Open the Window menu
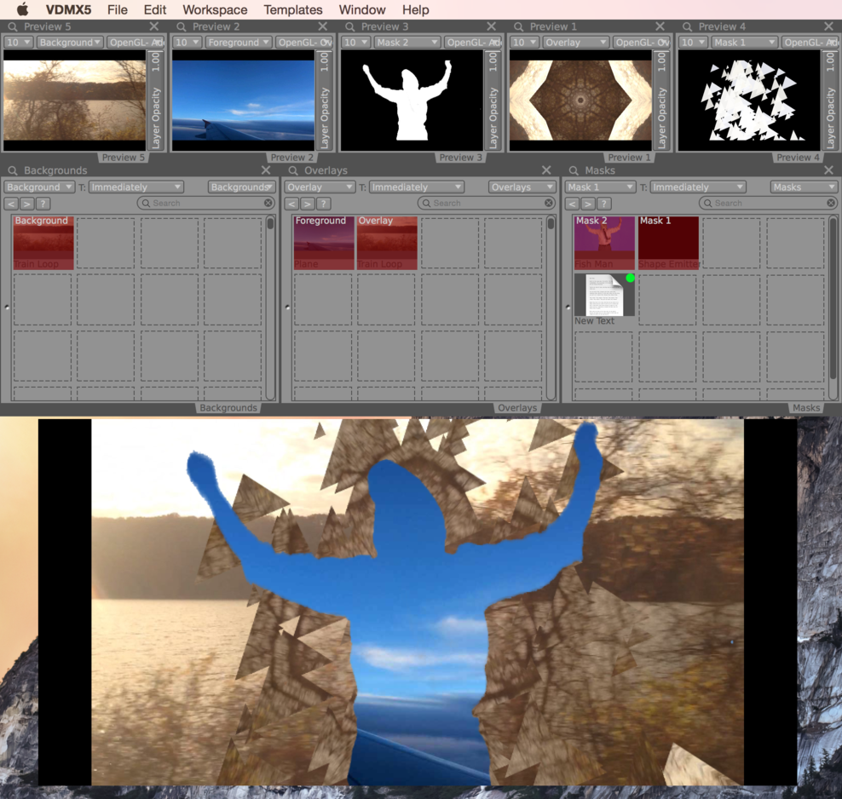The width and height of the screenshot is (842, 799). click(x=362, y=9)
